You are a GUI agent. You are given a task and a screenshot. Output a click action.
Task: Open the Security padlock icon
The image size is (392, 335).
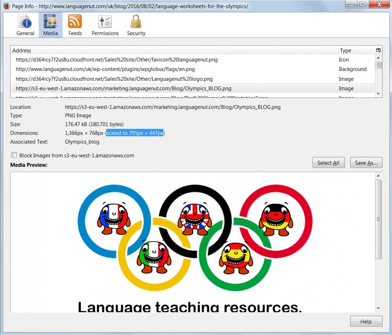(x=136, y=22)
